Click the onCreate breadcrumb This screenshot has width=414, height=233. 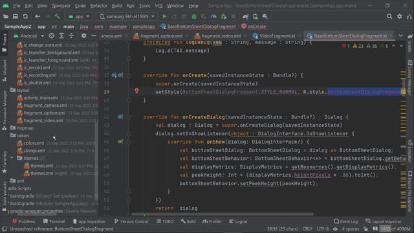pyautogui.click(x=254, y=27)
